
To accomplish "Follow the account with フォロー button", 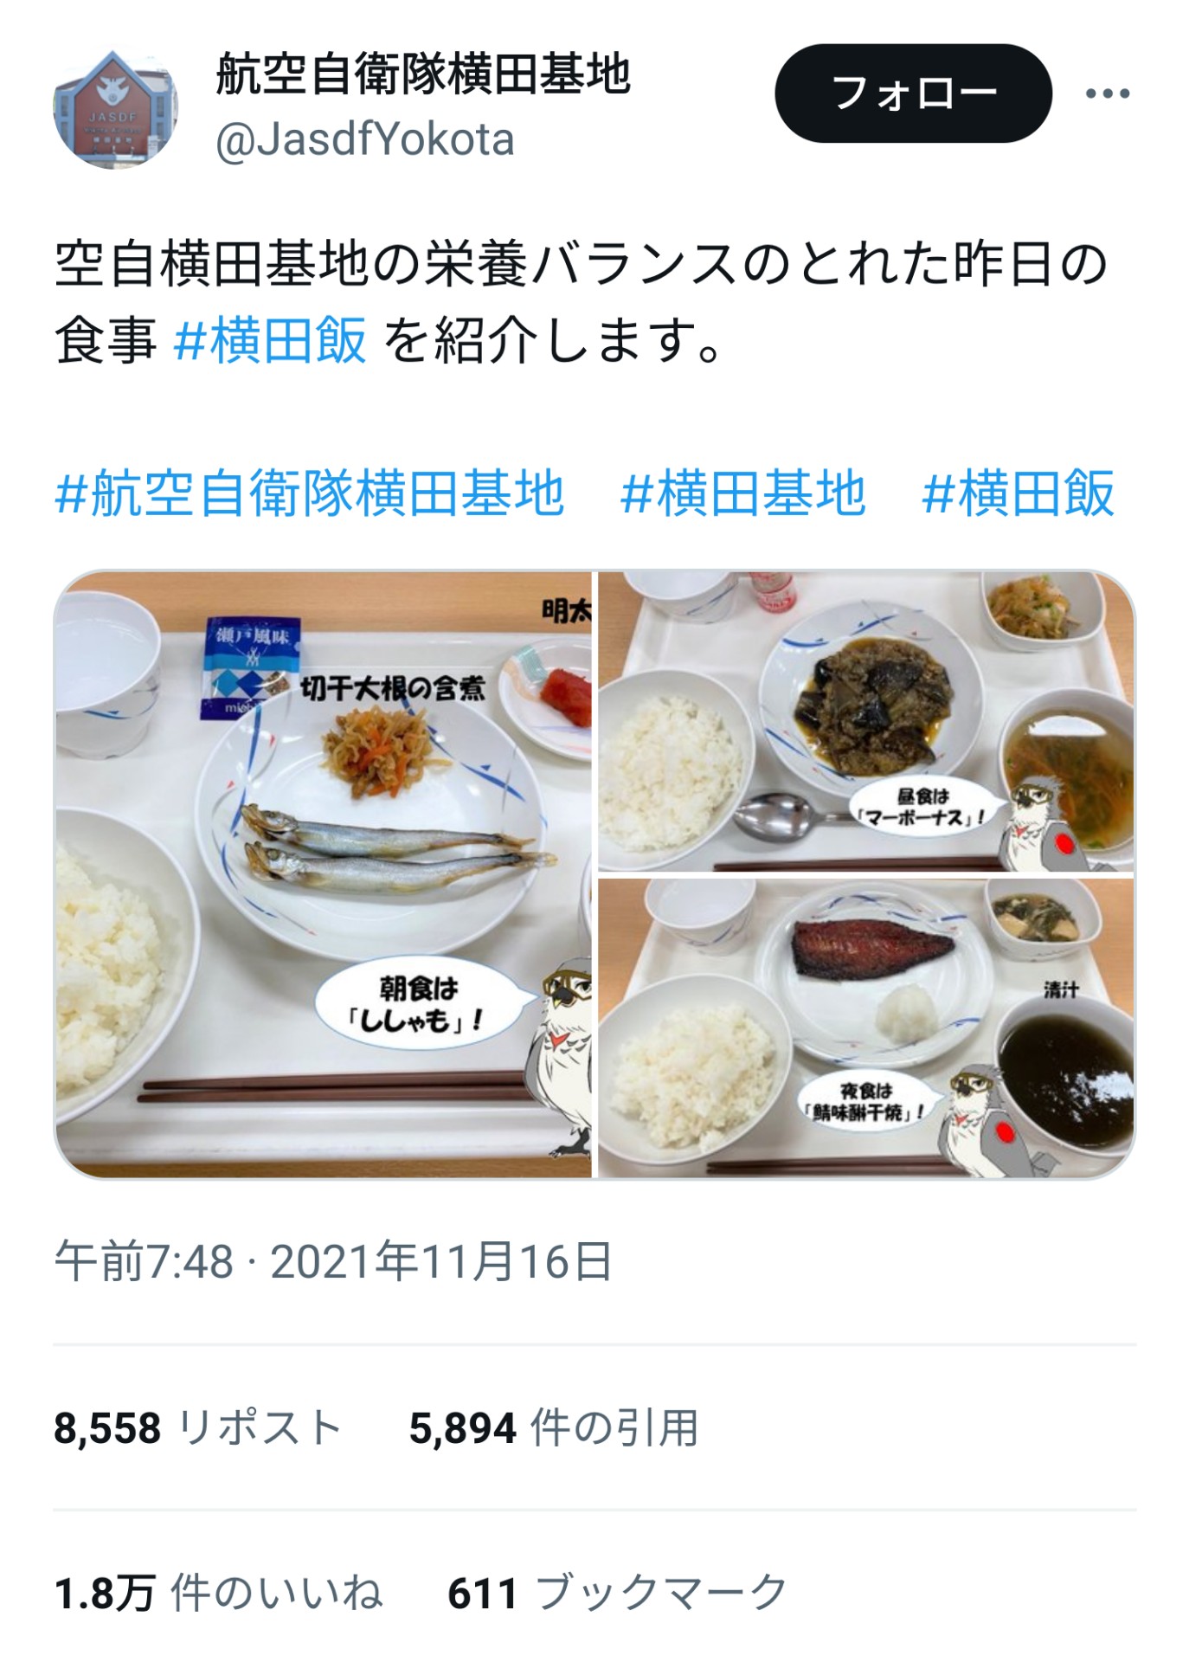I will (913, 93).
